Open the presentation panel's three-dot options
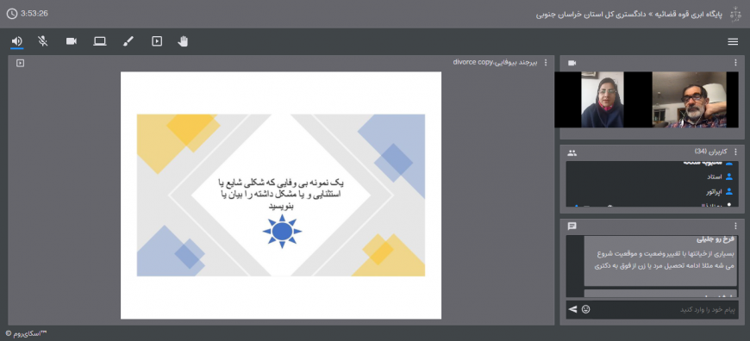This screenshot has height=341, width=750. point(546,63)
